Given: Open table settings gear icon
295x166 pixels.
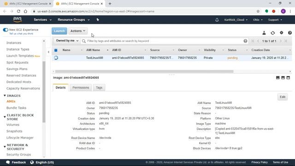Looking at the screenshot, I should click(x=282, y=33).
